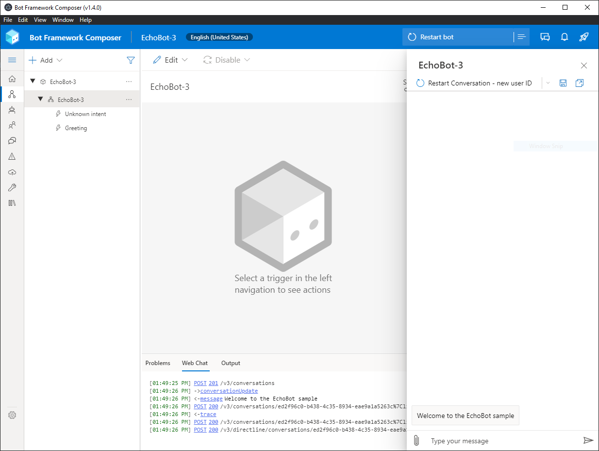
Task: Open Bot responses sidebar icon
Action: 12,141
